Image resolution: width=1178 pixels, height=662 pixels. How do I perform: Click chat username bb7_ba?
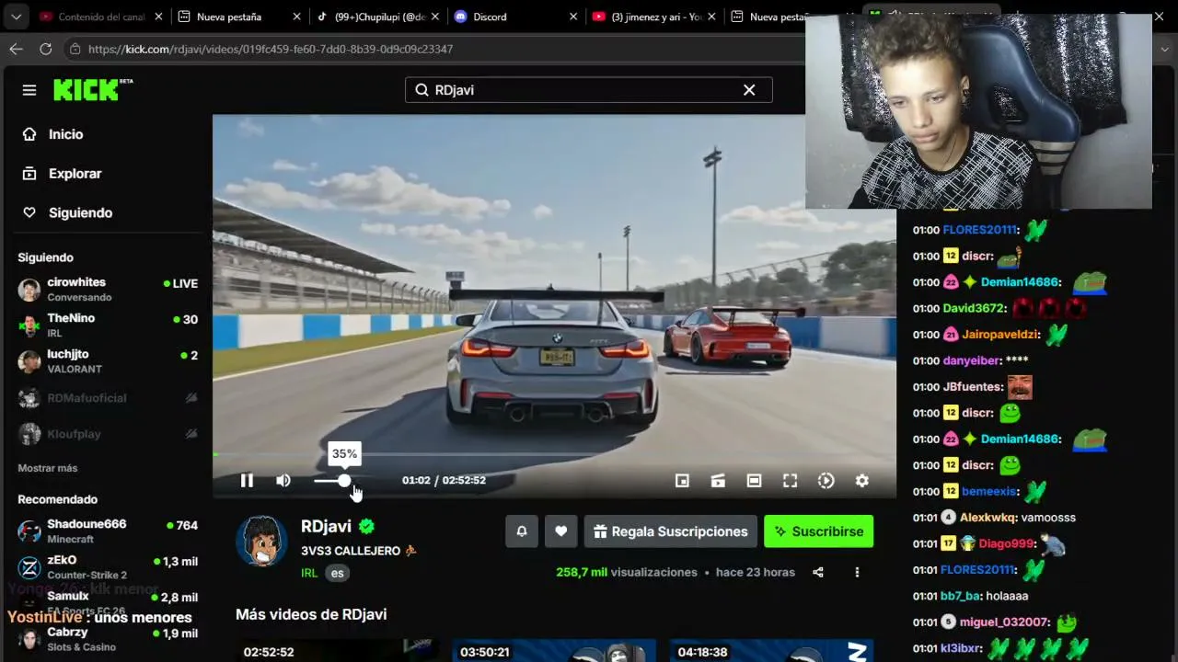point(960,596)
